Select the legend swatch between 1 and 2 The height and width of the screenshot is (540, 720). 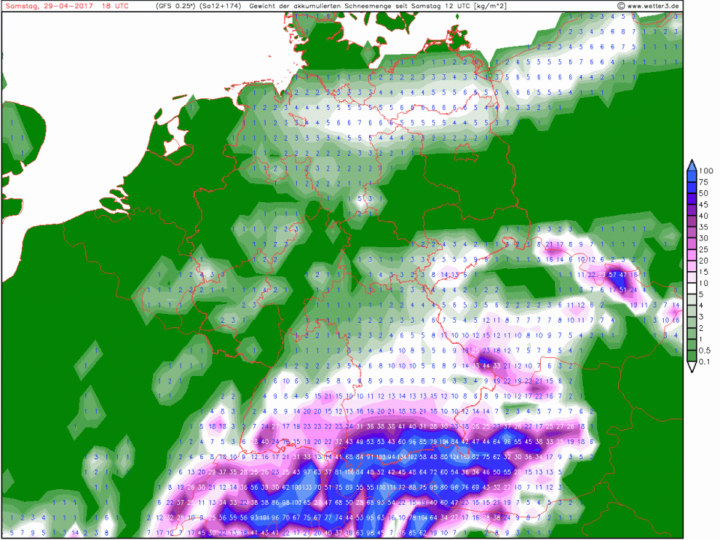click(691, 333)
